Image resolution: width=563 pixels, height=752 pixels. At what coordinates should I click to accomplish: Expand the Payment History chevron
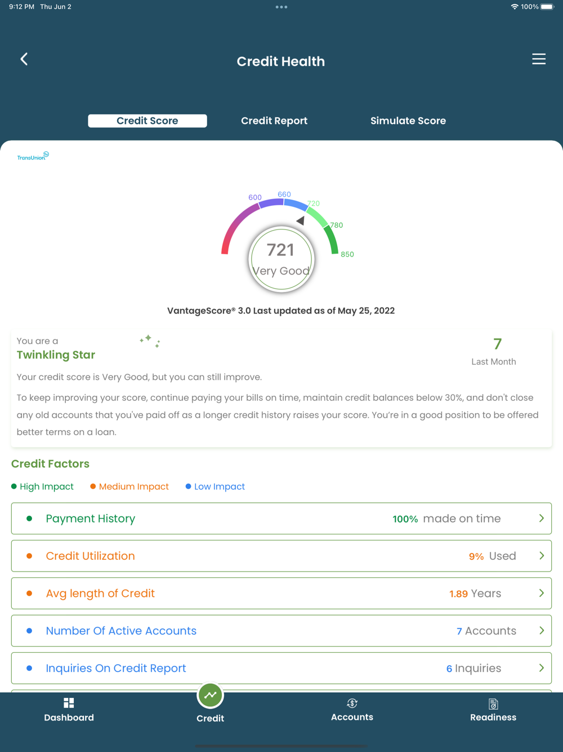[542, 518]
